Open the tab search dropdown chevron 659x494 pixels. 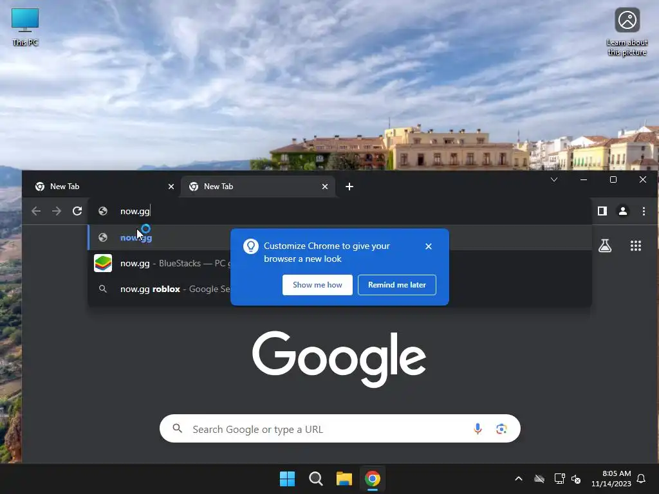pos(554,180)
